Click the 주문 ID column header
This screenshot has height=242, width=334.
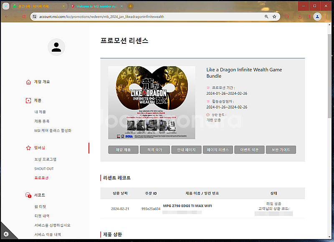point(151,193)
